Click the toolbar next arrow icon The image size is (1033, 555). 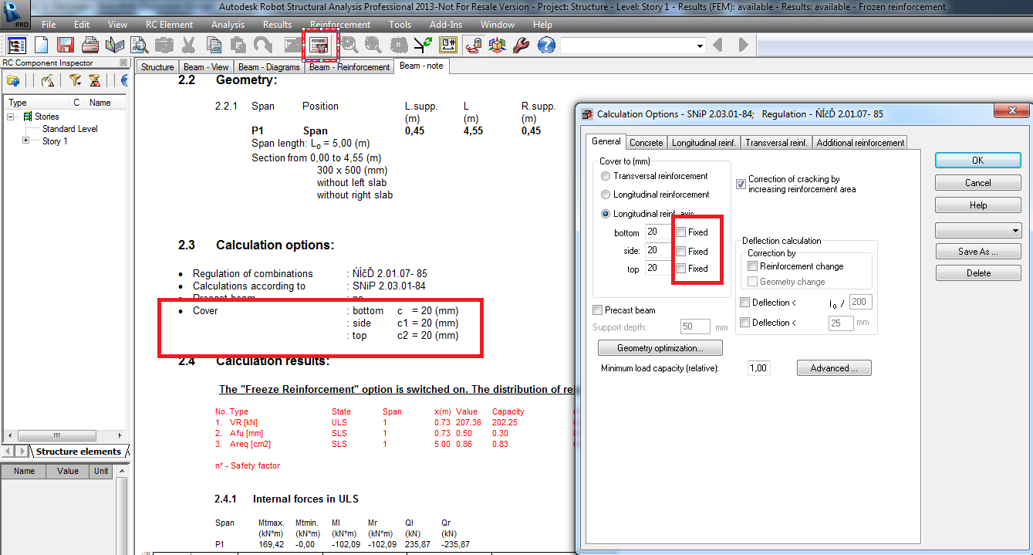[x=744, y=46]
